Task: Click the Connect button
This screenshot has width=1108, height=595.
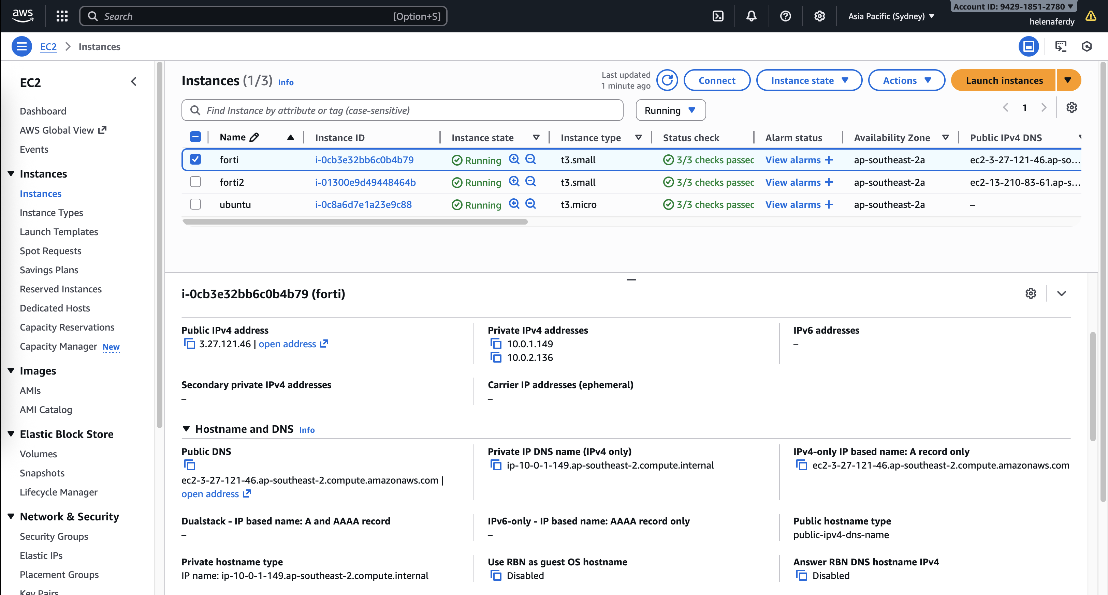Action: (x=717, y=80)
